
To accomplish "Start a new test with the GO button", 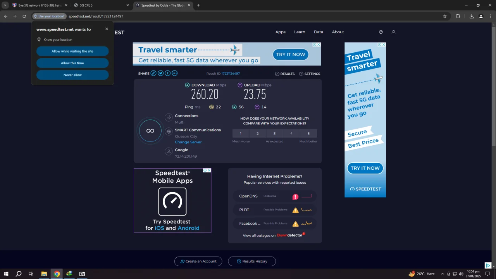I will click(x=150, y=131).
